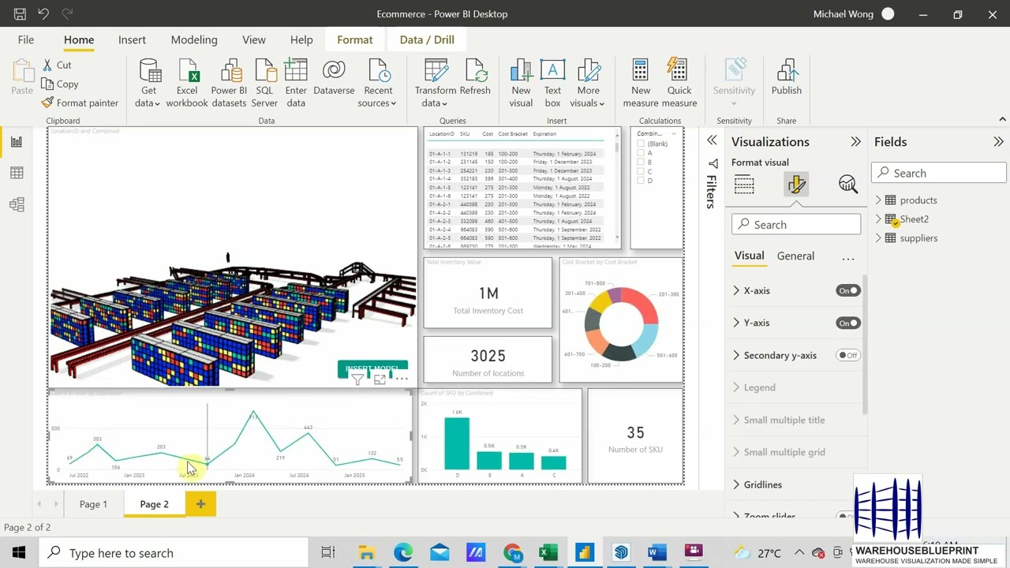
Task: Insert a New visual
Action: tap(521, 84)
